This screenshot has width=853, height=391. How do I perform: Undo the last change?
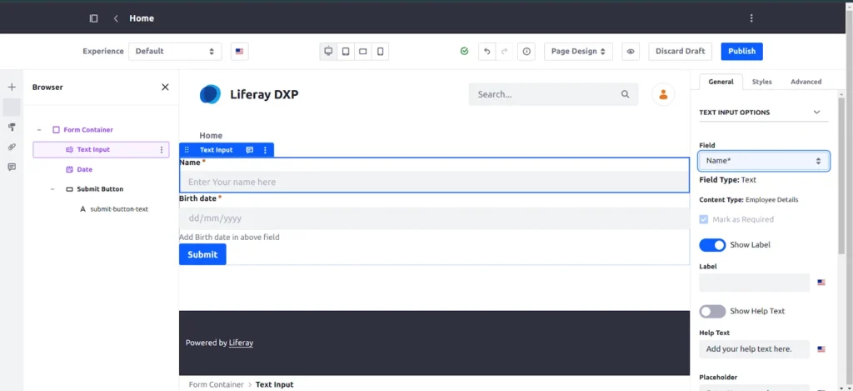pos(486,51)
